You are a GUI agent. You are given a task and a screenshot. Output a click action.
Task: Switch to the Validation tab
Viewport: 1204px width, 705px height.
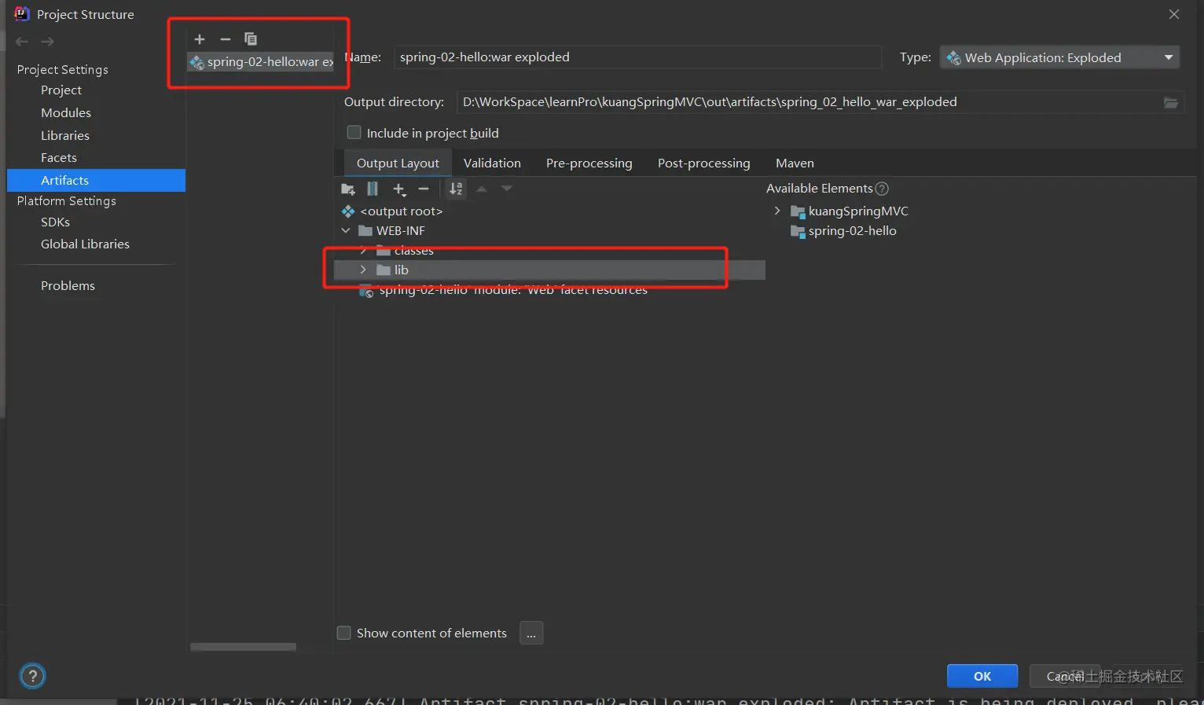[x=492, y=163]
